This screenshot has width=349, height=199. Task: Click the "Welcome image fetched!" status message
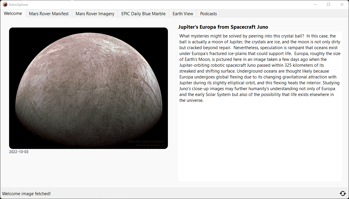(x=26, y=193)
